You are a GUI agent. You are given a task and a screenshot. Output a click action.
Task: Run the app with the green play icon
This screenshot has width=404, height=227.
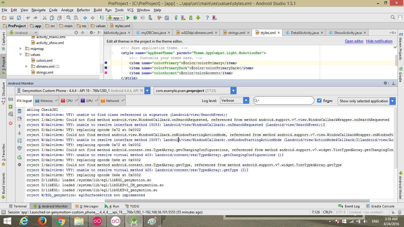[x=128, y=18]
